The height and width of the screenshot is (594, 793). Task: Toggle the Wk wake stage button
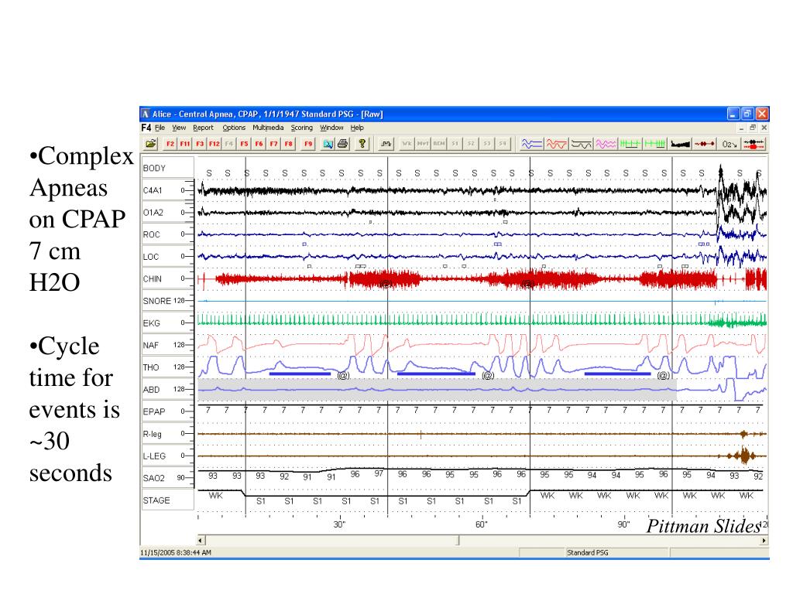click(x=407, y=144)
